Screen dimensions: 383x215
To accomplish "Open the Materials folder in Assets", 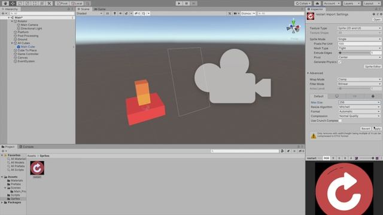I will 17,180.
